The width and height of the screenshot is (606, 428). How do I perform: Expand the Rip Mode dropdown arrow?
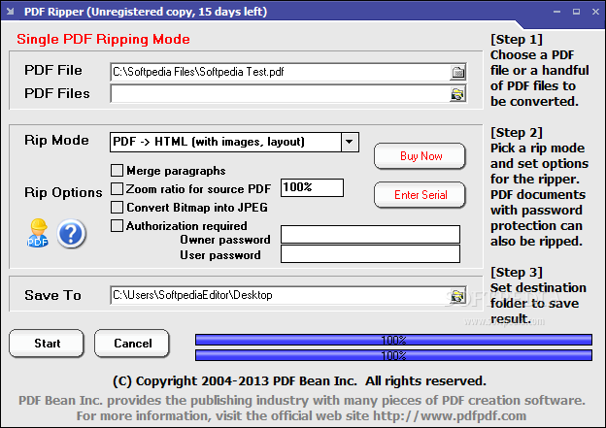350,142
